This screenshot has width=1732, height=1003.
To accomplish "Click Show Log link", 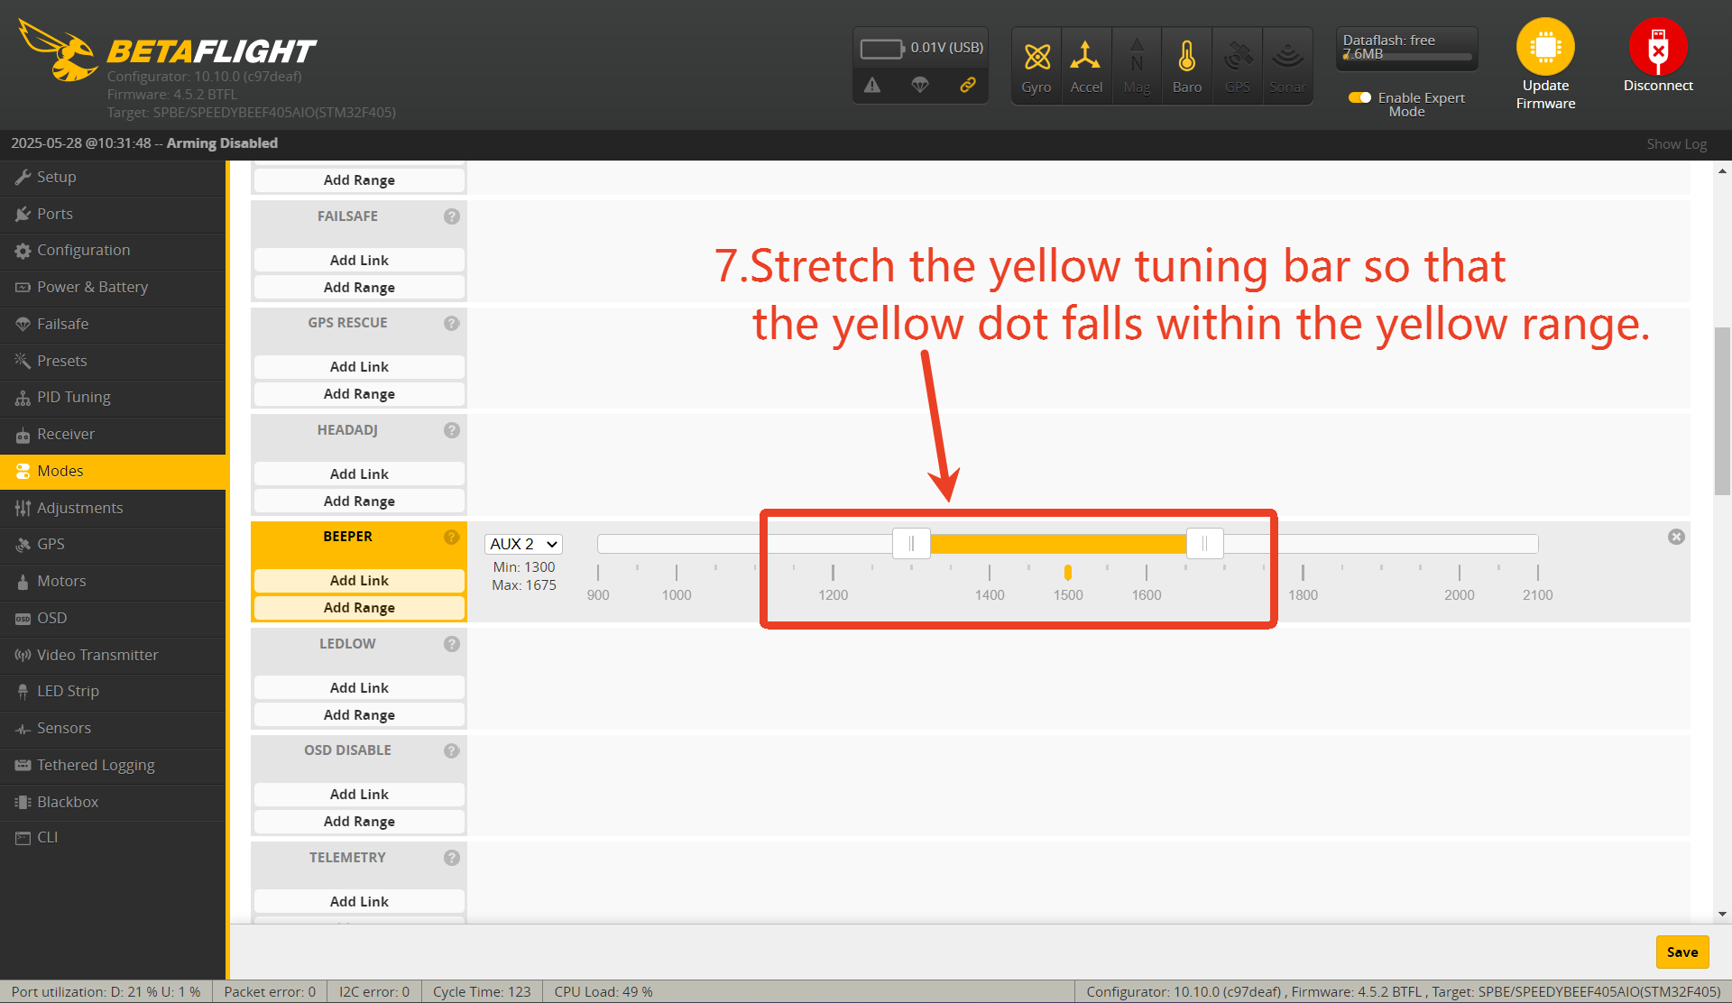I will coord(1676,144).
